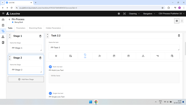Show hidden tray icons chevron
The image size is (186, 105).
[x=156, y=102]
